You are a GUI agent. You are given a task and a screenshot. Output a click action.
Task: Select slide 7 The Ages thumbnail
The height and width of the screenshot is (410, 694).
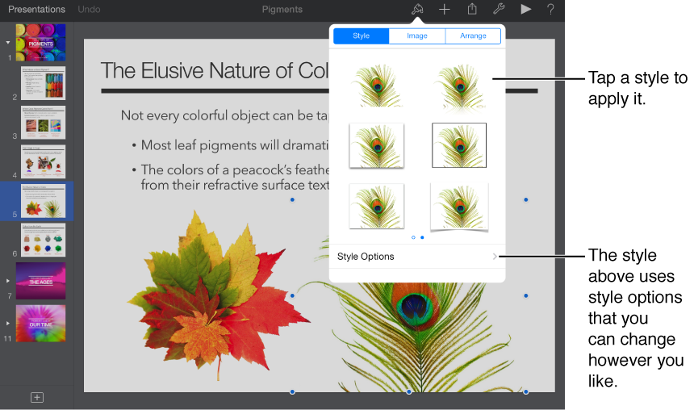40,281
